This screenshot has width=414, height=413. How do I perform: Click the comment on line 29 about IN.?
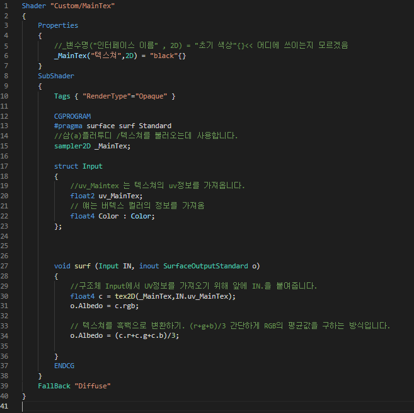pyautogui.click(x=193, y=286)
